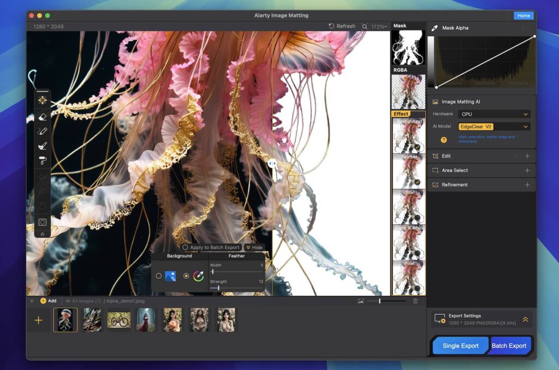This screenshot has width=559, height=370.
Task: Click the Add label in filmstrip bar
Action: click(52, 301)
